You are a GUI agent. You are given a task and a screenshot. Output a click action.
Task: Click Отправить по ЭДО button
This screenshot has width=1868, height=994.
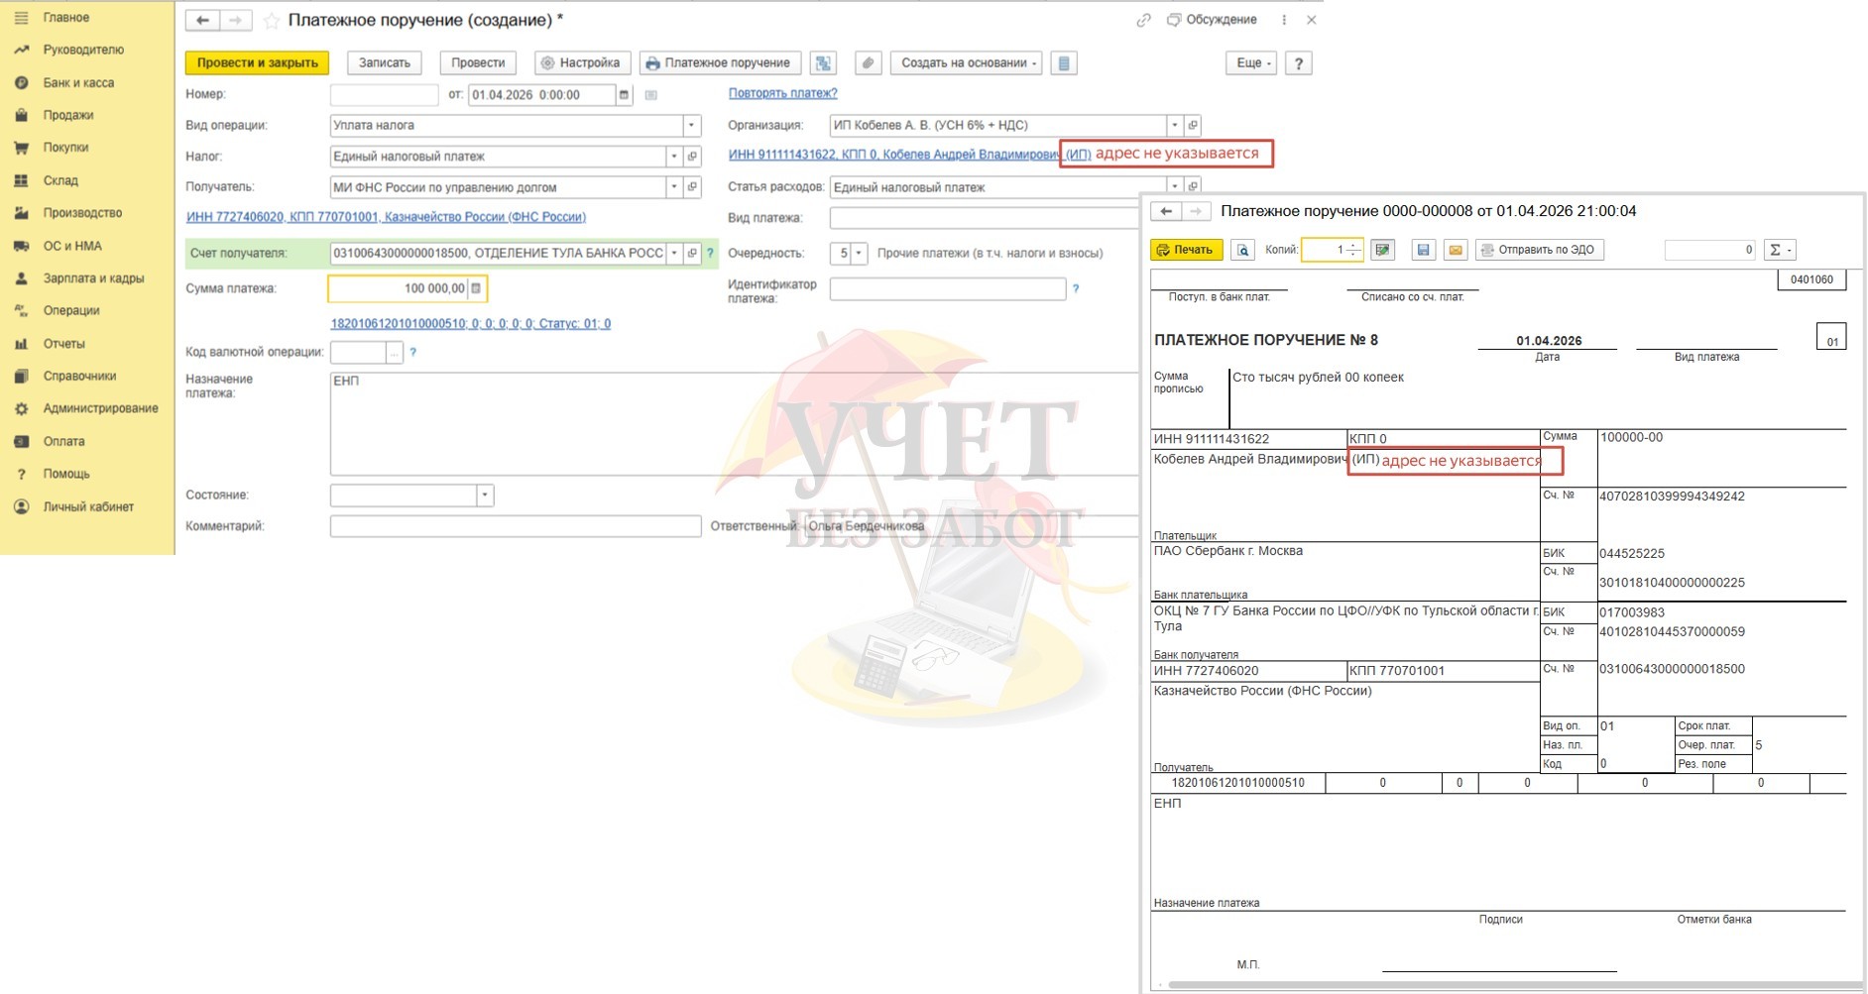click(x=1539, y=250)
